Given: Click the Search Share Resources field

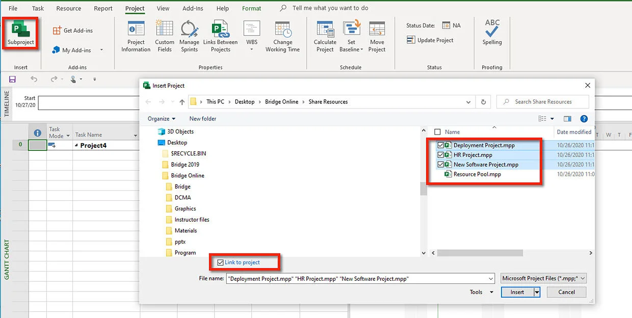Looking at the screenshot, I should tap(543, 102).
